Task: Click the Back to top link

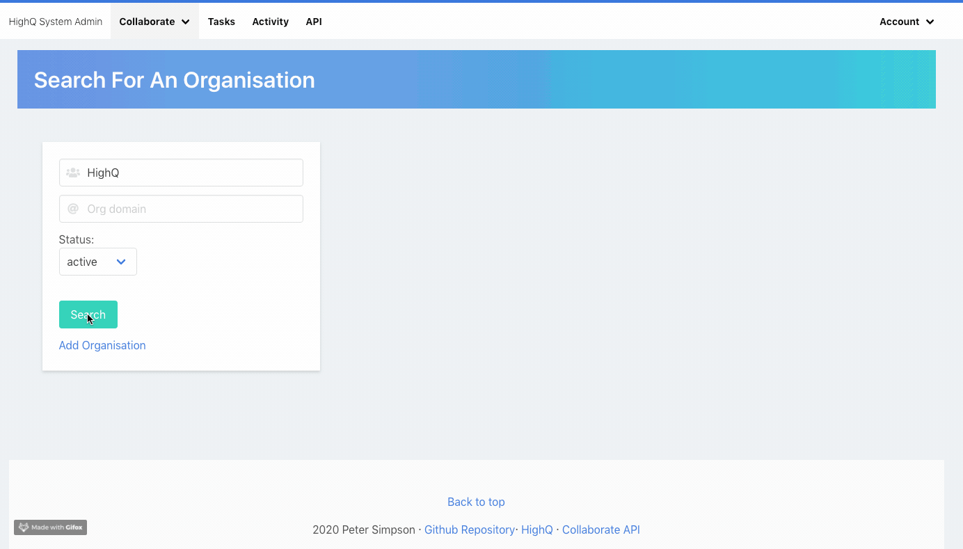Action: click(x=476, y=502)
